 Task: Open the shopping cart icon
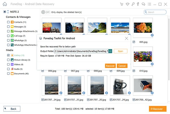click(x=122, y=4)
